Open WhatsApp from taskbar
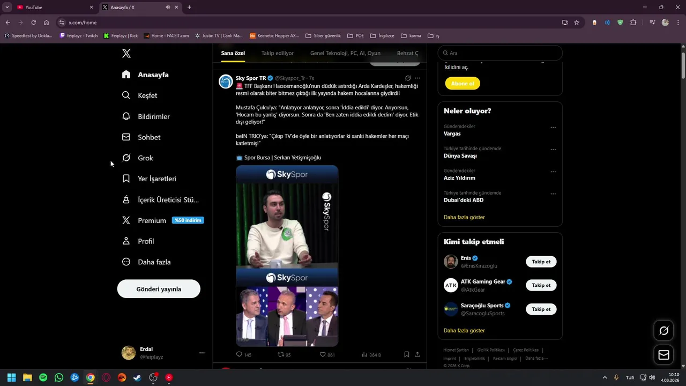 [59, 377]
